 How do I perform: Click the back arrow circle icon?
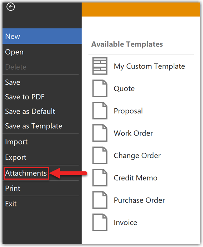[x=11, y=7]
